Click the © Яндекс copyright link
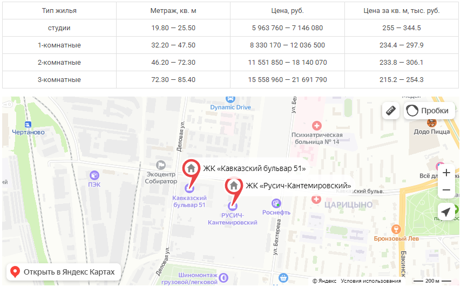 pos(324,281)
